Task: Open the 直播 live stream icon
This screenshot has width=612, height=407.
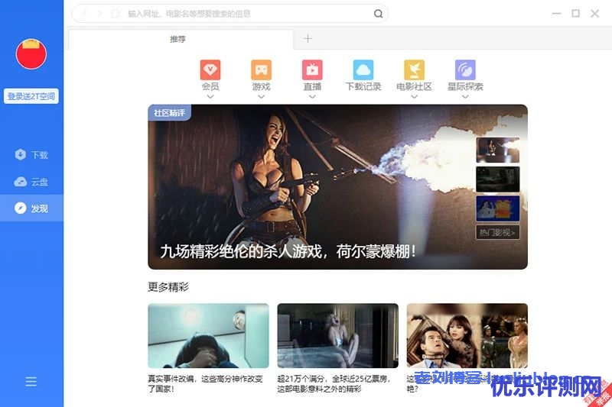Action: tap(312, 69)
